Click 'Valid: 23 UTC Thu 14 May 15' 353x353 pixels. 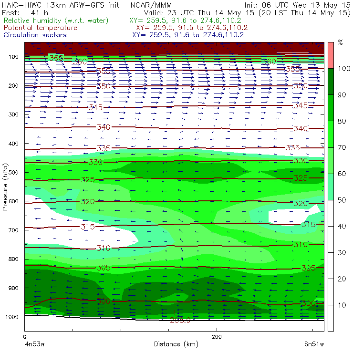[x=199, y=13]
